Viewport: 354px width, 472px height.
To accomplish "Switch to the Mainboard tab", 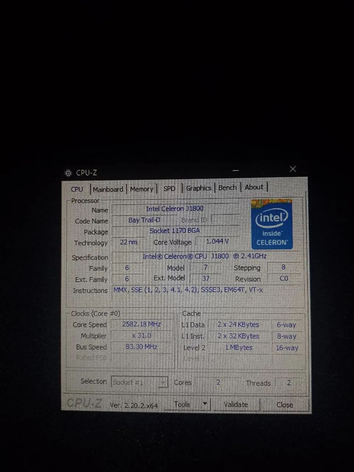I will point(108,189).
